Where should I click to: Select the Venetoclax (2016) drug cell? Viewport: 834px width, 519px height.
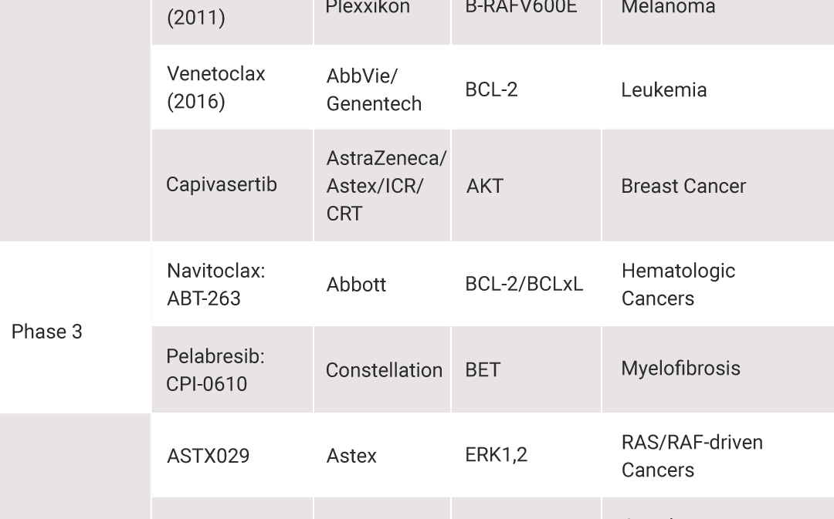[x=232, y=87]
